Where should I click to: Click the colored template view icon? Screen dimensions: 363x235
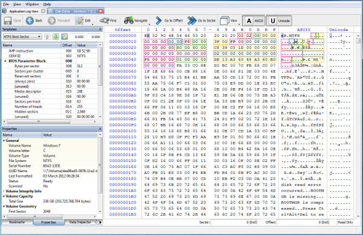click(x=64, y=36)
